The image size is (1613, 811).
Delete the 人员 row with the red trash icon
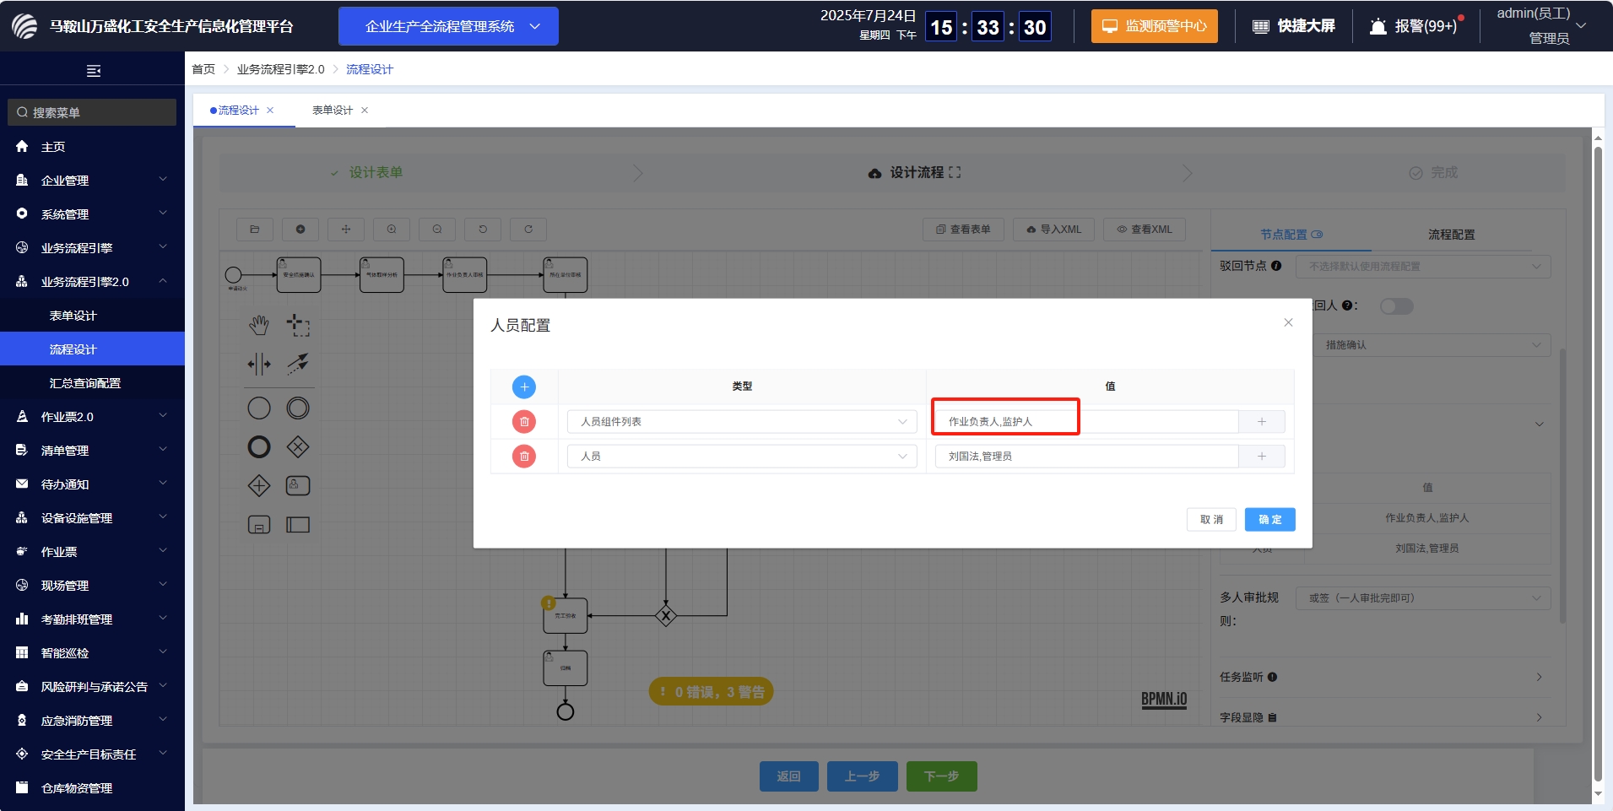point(524,456)
